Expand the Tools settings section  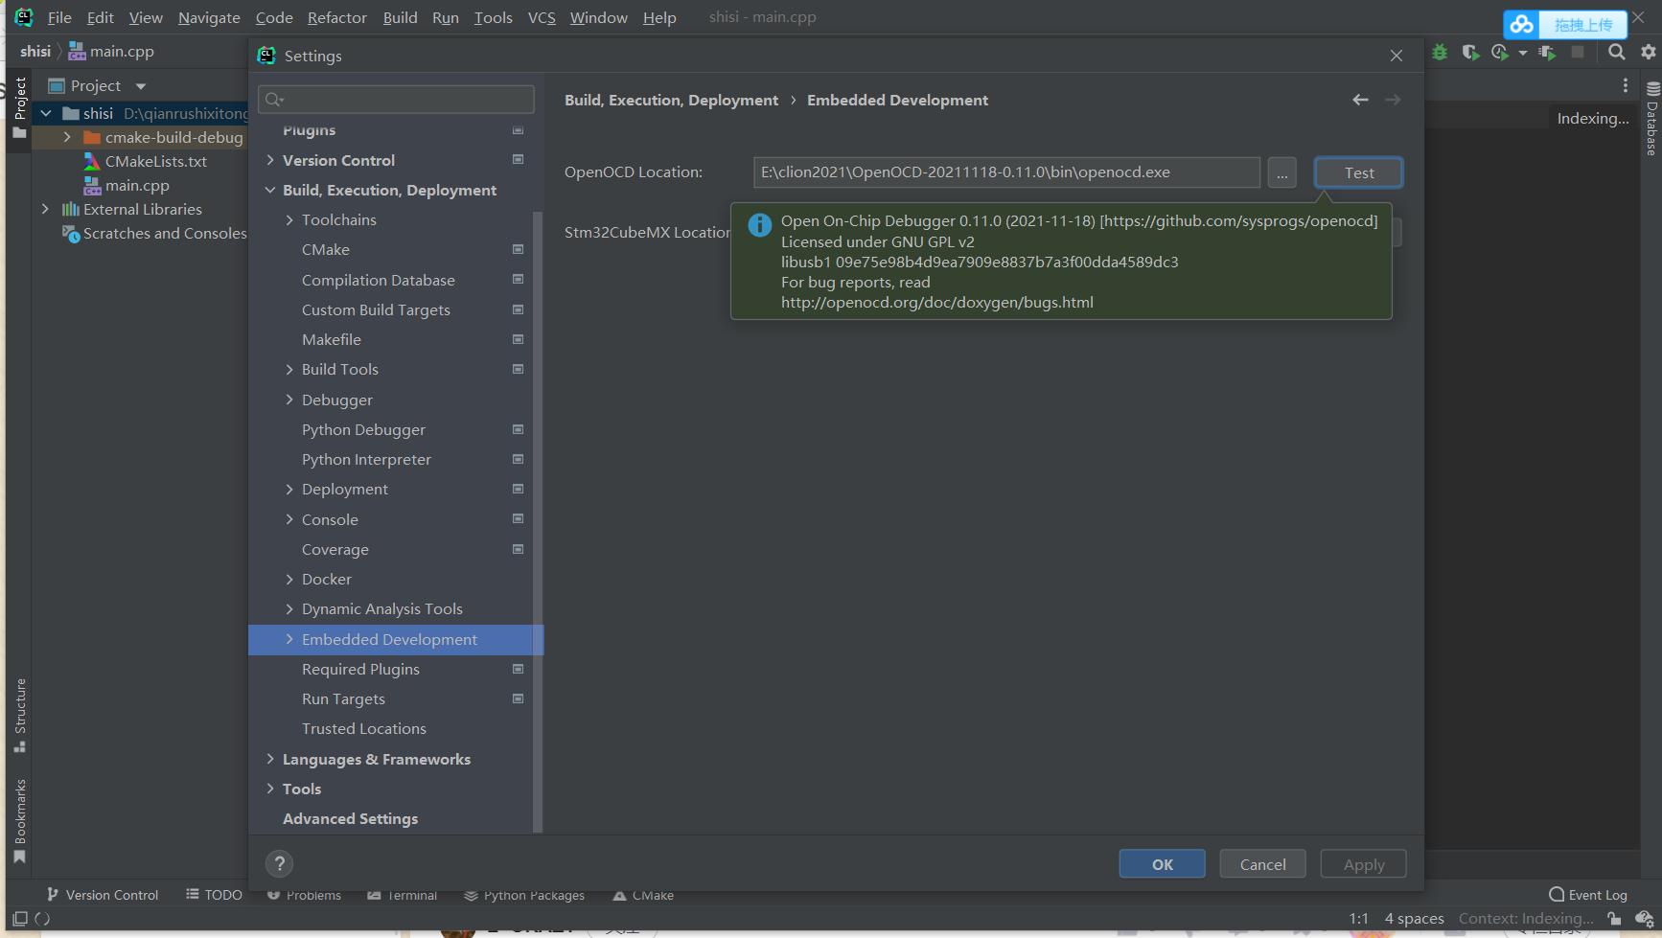tap(270, 789)
